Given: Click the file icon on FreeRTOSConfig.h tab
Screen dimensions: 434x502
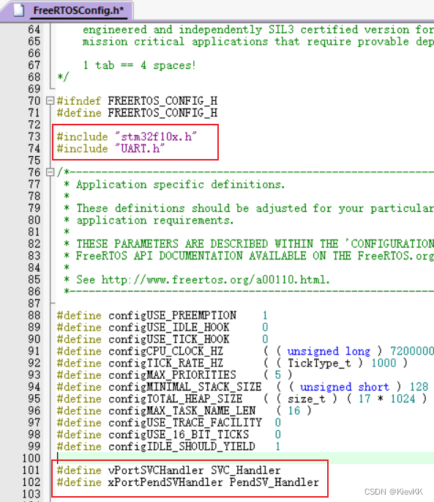Looking at the screenshot, I should 18,10.
